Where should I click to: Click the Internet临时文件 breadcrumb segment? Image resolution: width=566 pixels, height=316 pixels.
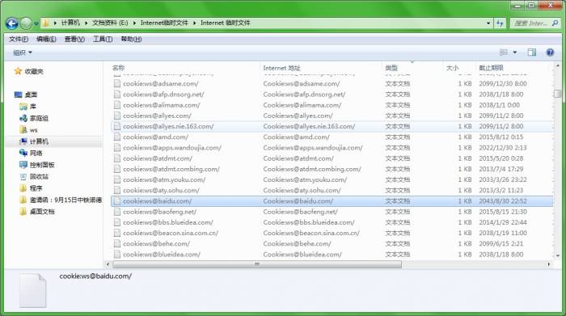[x=164, y=23]
